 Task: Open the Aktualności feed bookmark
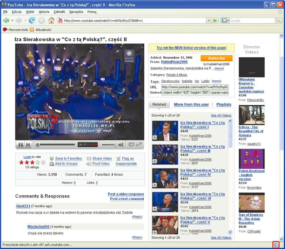pyautogui.click(x=40, y=29)
